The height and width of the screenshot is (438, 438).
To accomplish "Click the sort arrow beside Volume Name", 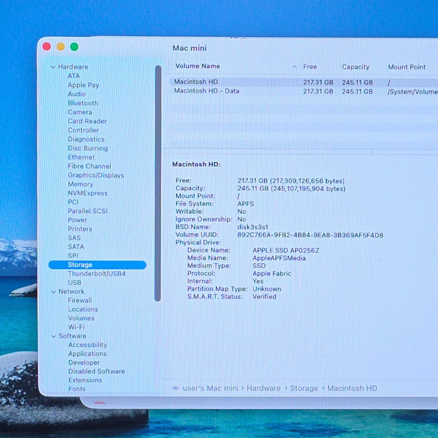I will [295, 67].
